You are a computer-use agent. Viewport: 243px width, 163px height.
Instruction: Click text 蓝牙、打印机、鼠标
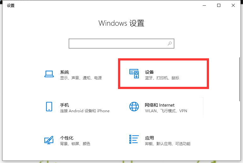162,78
